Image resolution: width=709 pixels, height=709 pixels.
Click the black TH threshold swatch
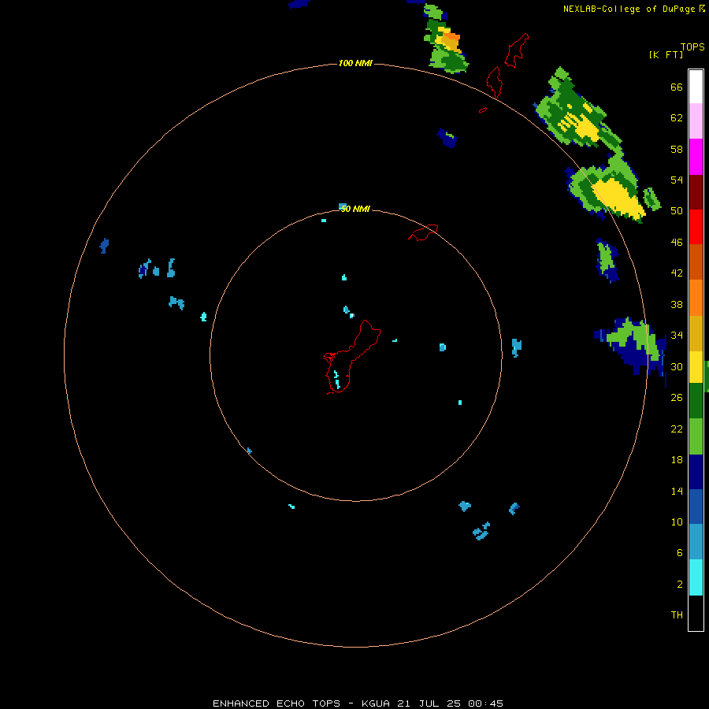coord(696,613)
